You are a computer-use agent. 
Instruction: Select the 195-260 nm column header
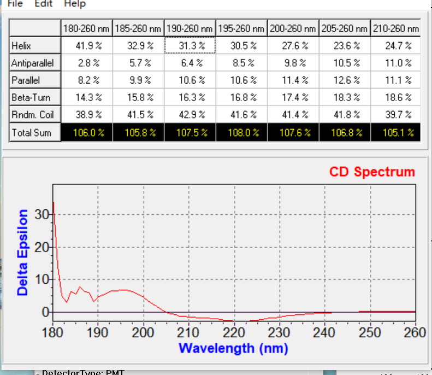point(241,28)
